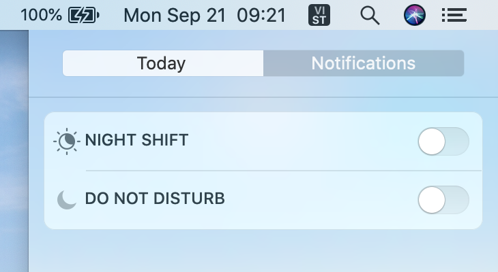This screenshot has height=272, width=498.
Task: Click the Night Shift sun-moon icon
Action: click(67, 141)
